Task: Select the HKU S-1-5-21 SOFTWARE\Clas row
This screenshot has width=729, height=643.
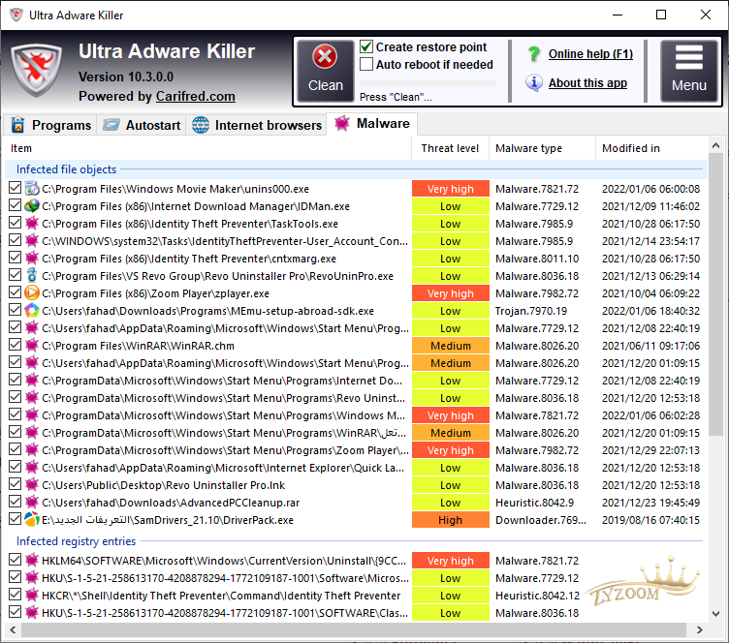Action: click(356, 613)
